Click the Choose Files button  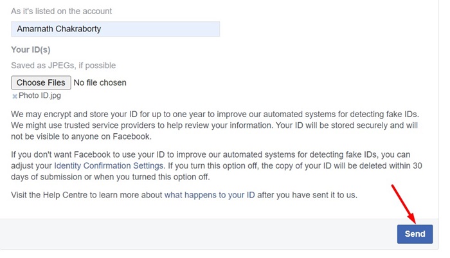[41, 83]
